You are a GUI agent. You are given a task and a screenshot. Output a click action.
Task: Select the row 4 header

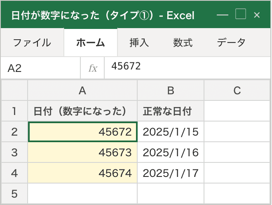click(x=14, y=173)
